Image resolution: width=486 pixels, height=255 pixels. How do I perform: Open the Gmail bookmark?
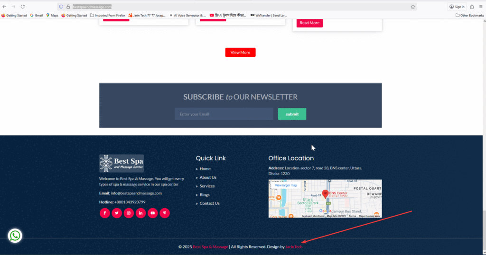point(37,15)
